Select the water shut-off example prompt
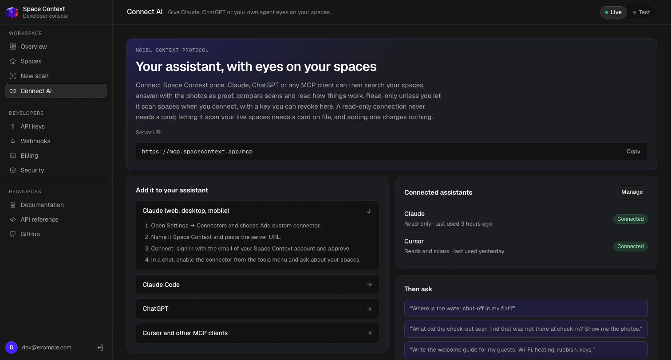Image resolution: width=671 pixels, height=360 pixels. click(x=526, y=309)
